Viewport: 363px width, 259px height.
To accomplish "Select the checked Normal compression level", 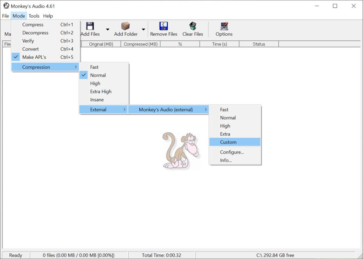I will coord(98,75).
